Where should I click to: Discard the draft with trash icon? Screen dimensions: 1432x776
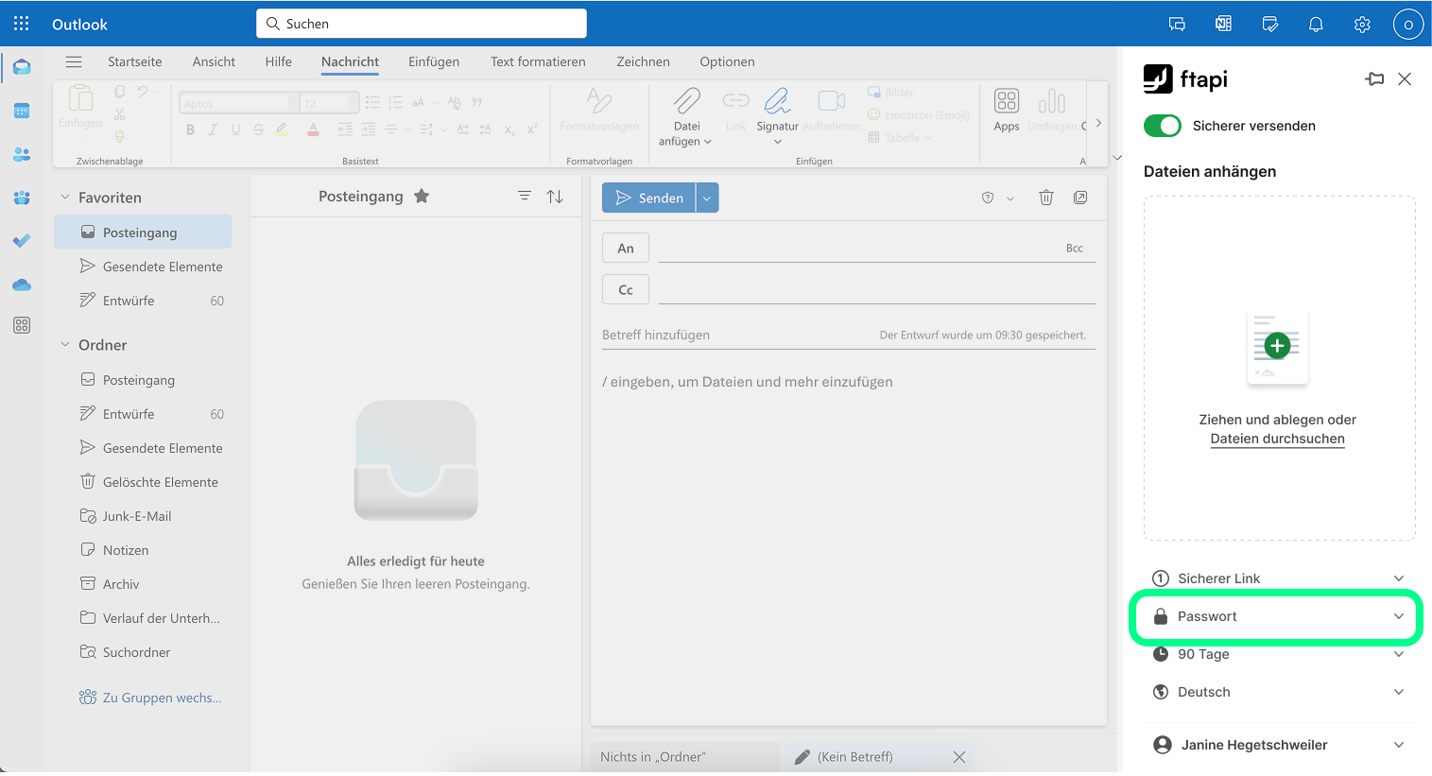click(x=1046, y=198)
